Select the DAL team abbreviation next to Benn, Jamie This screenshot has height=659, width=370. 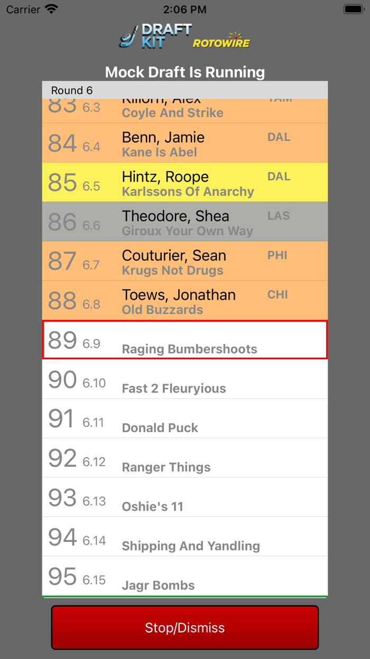[279, 137]
